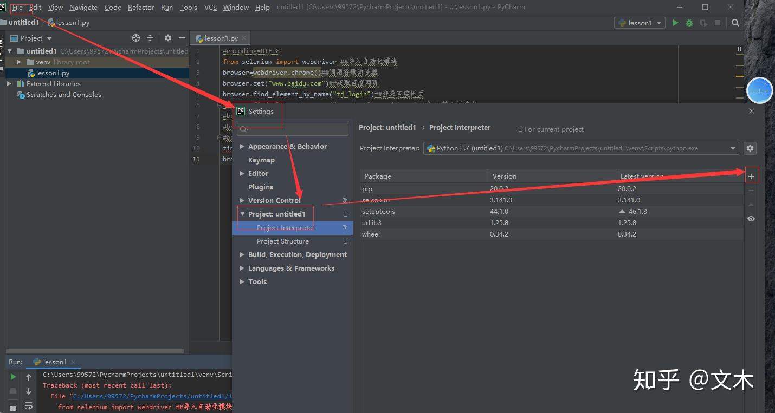Hide the Project tool window
The image size is (775, 413).
tap(182, 38)
